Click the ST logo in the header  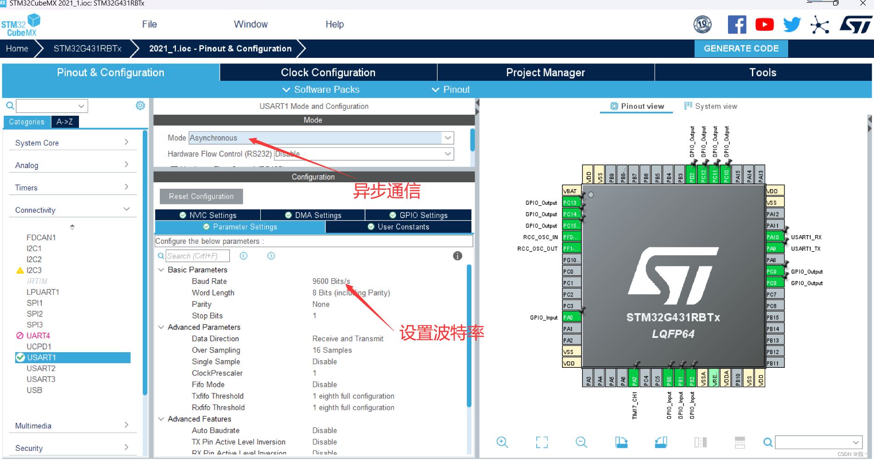click(855, 25)
